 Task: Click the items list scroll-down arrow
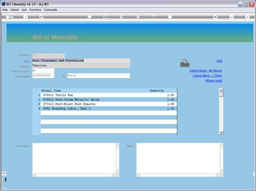(221, 133)
